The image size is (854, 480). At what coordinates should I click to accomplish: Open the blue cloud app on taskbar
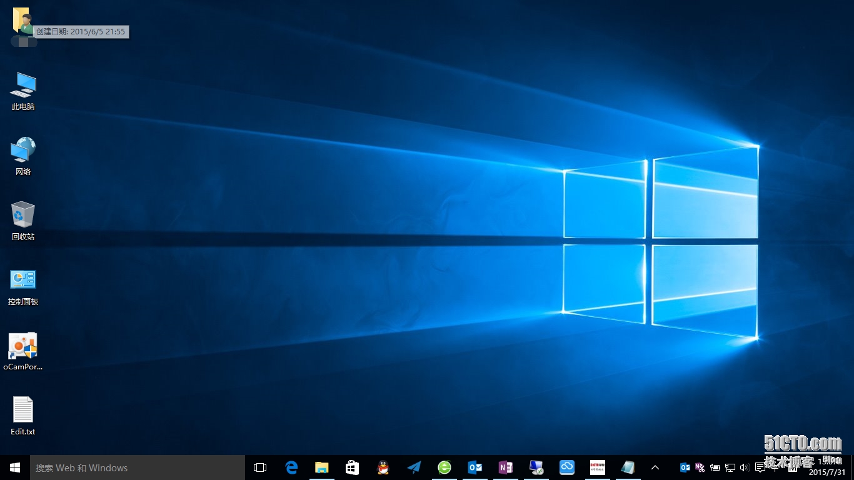[567, 467]
